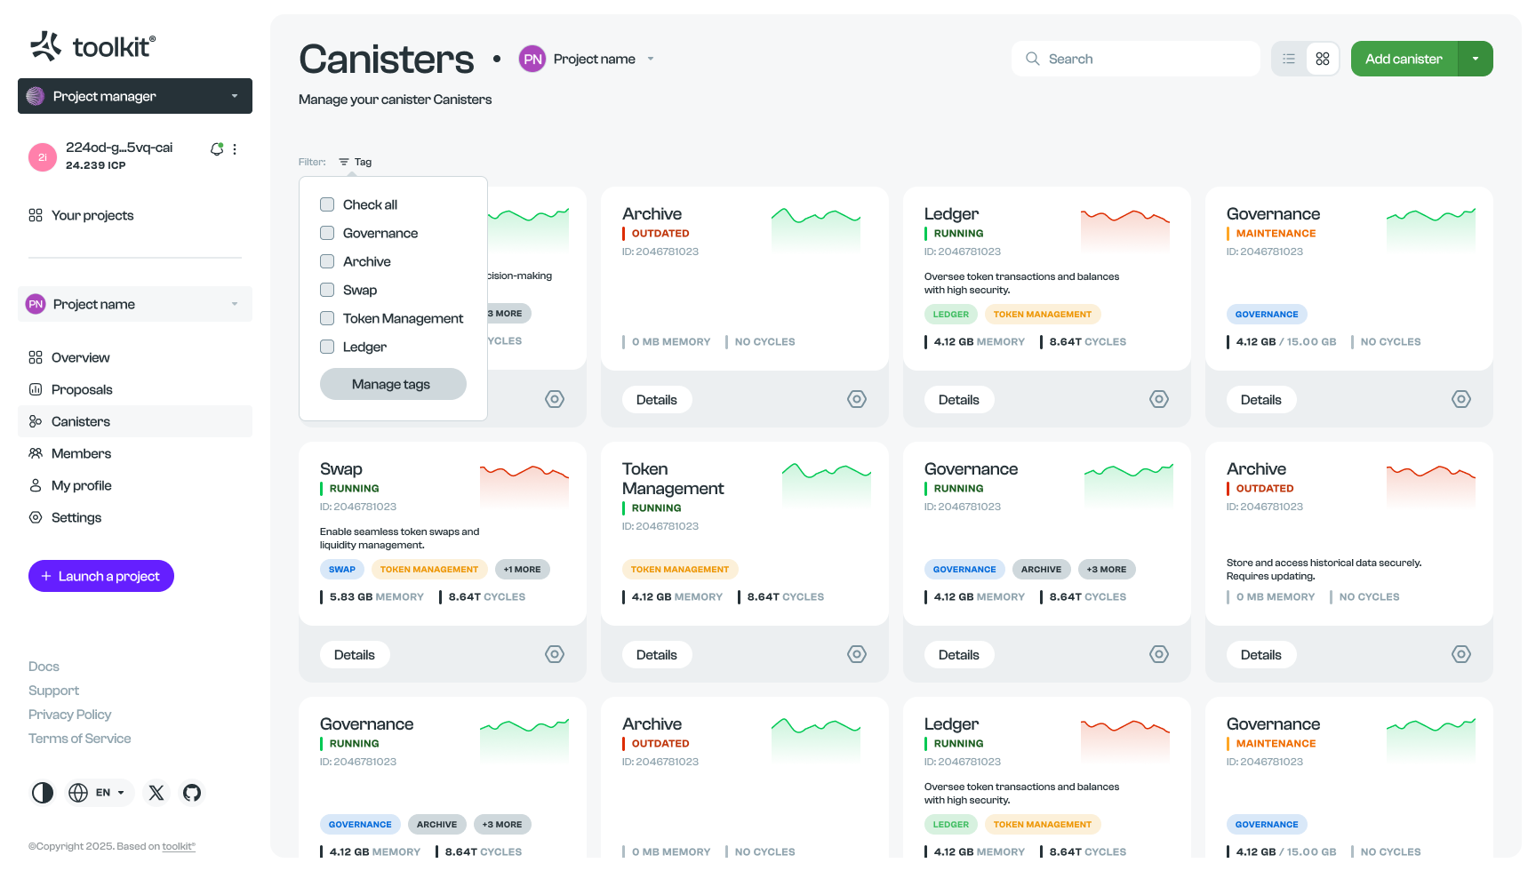Click the Search input field

click(x=1136, y=59)
